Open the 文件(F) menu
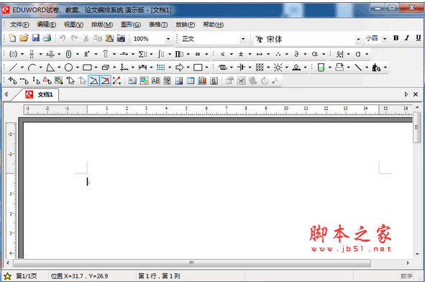 tap(19, 24)
